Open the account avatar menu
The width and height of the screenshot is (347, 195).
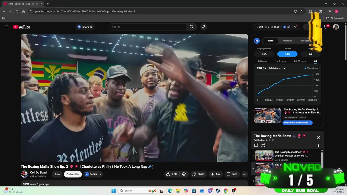pos(336,27)
